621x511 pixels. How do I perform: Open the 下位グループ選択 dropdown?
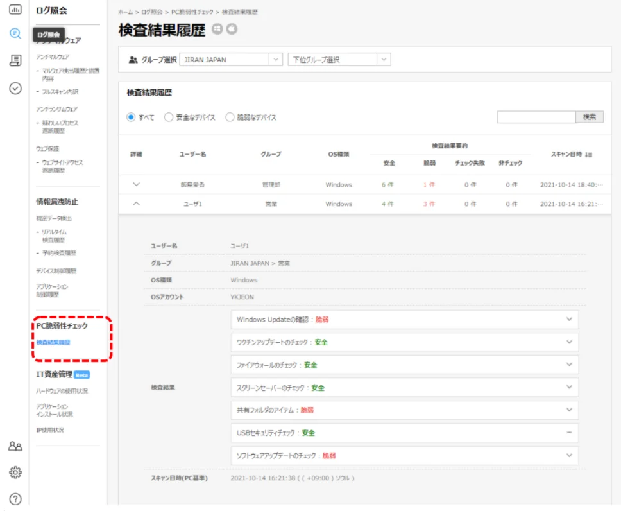pyautogui.click(x=339, y=60)
